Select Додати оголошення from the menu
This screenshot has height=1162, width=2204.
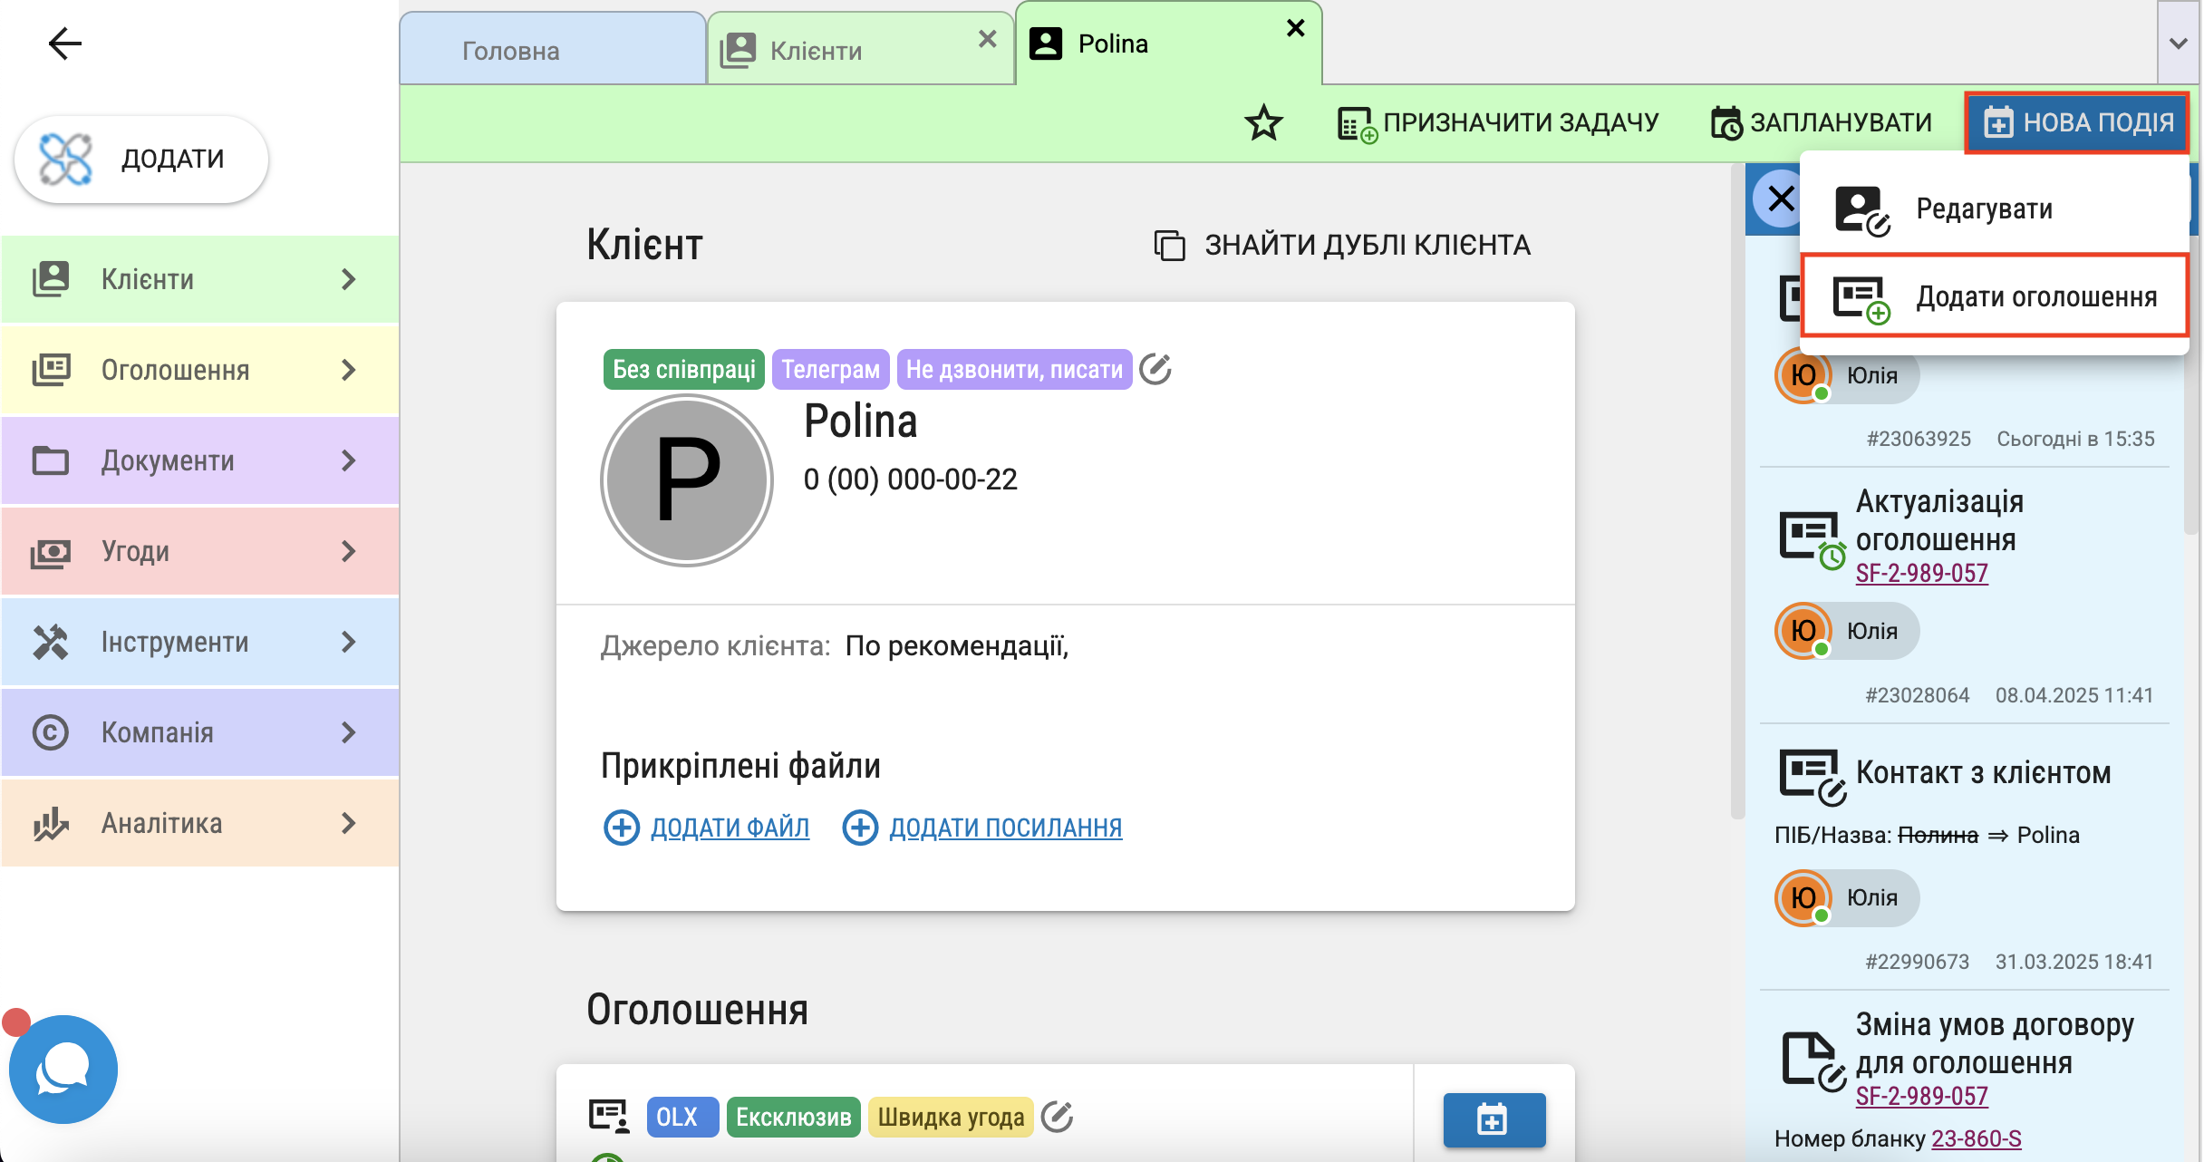[1995, 297]
